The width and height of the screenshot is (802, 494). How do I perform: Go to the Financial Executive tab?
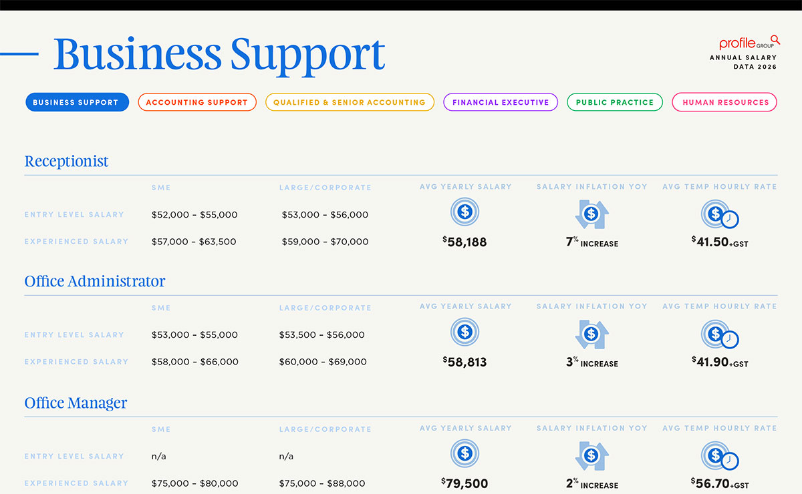pyautogui.click(x=501, y=102)
